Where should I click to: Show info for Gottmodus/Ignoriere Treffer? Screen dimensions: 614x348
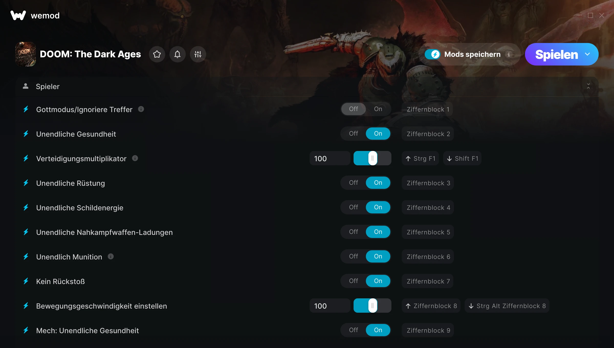click(141, 109)
